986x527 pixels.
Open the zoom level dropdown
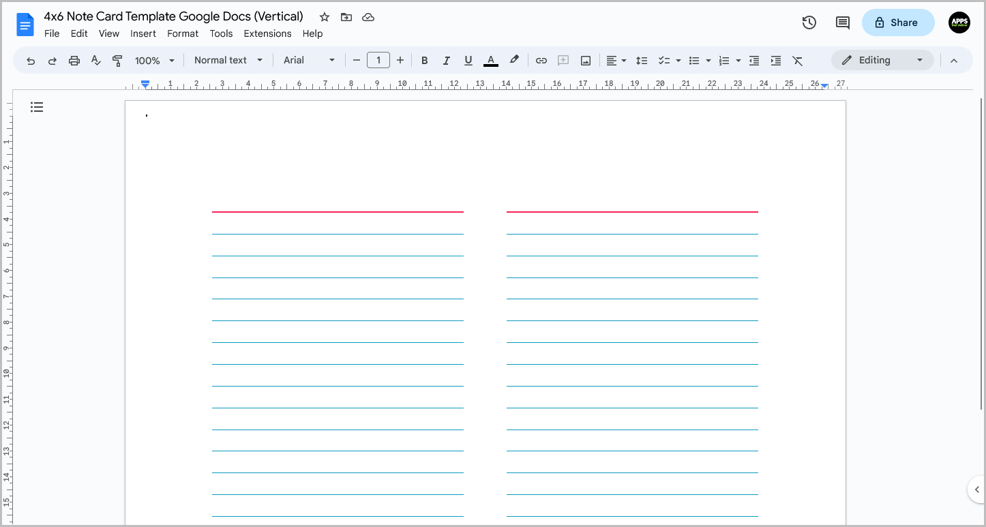(153, 60)
